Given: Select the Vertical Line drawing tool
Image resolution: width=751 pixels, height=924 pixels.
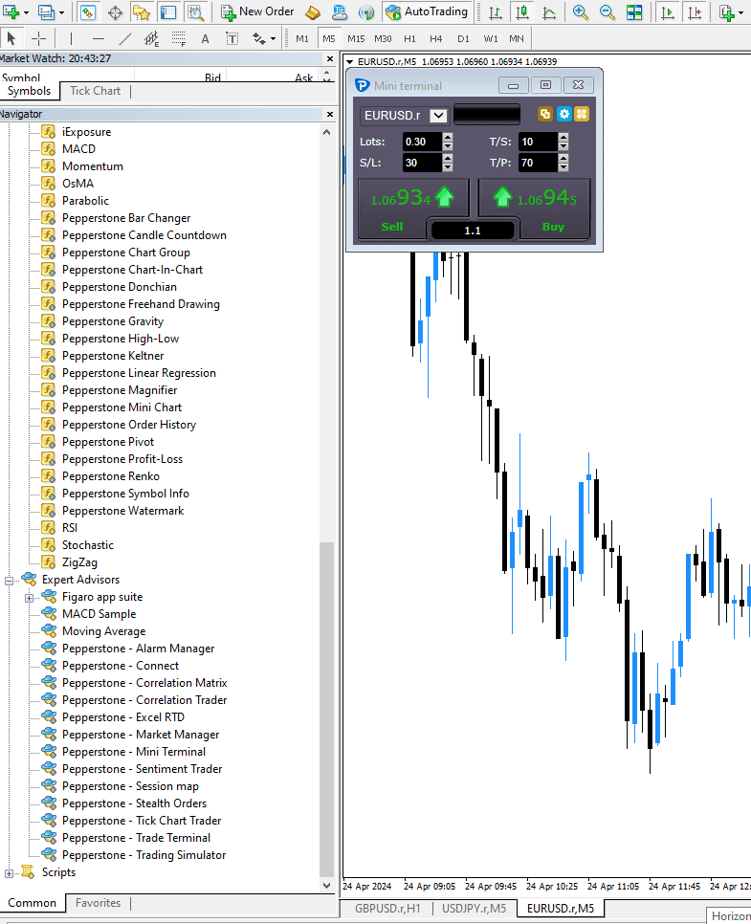Looking at the screenshot, I should [x=72, y=39].
